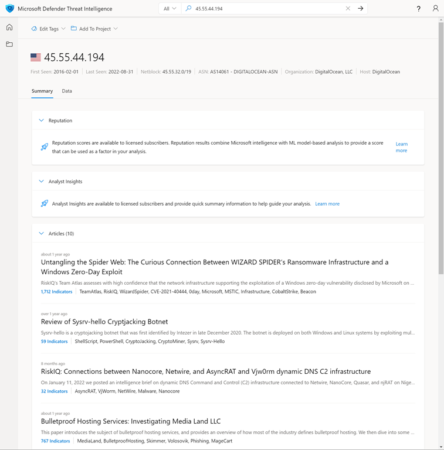Expand the Add To Project dropdown

coord(94,29)
